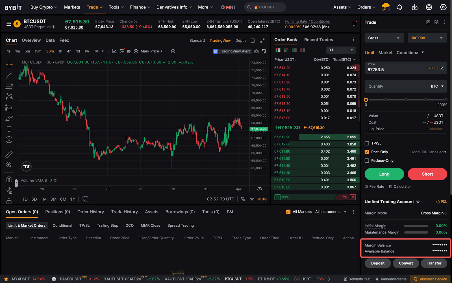Open the Good-Till-Canceled dropdown
The image size is (452, 283).
tap(428, 152)
